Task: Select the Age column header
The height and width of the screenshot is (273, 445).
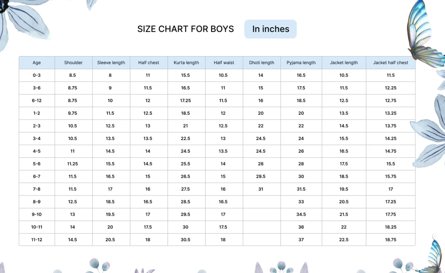Action: [x=37, y=63]
